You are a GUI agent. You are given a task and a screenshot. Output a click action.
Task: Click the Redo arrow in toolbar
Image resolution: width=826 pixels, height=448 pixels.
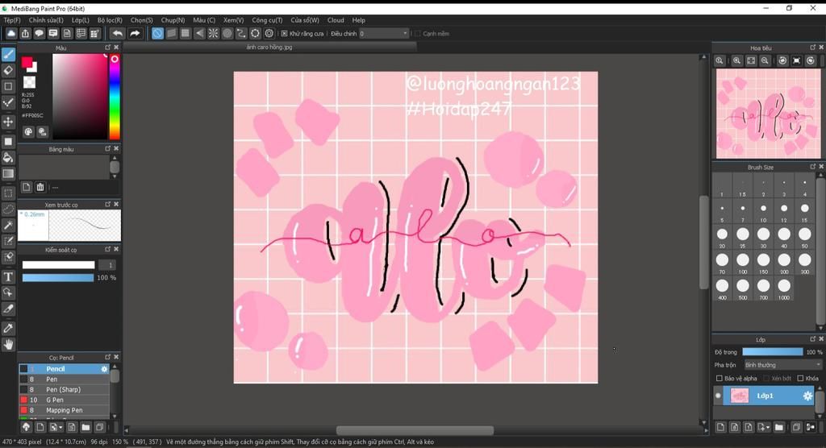click(x=135, y=34)
